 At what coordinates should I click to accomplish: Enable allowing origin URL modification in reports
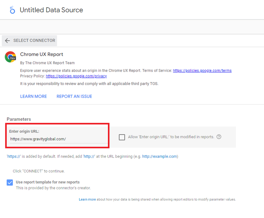tap(122, 137)
